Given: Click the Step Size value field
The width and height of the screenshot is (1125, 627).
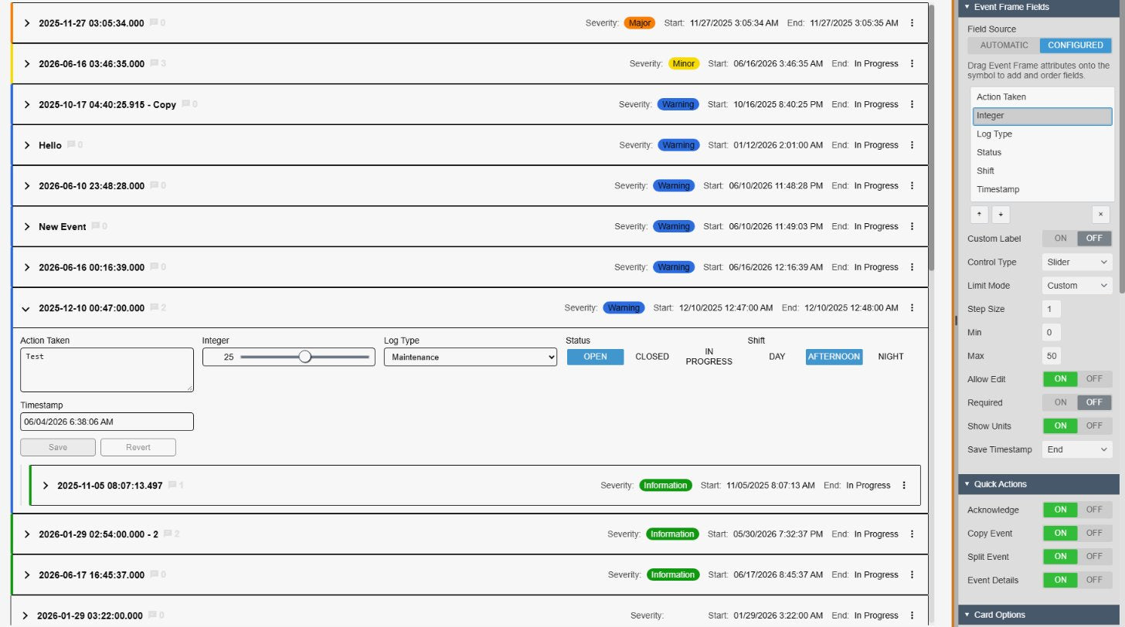Looking at the screenshot, I should 1051,309.
